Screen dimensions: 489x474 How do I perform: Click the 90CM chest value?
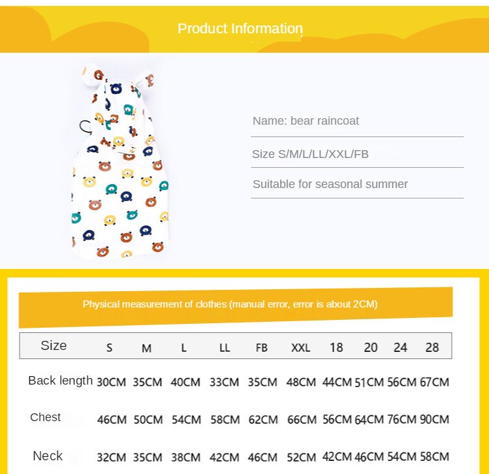434,419
